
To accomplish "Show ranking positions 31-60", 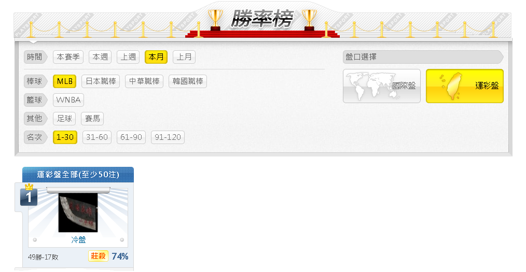I will (97, 137).
